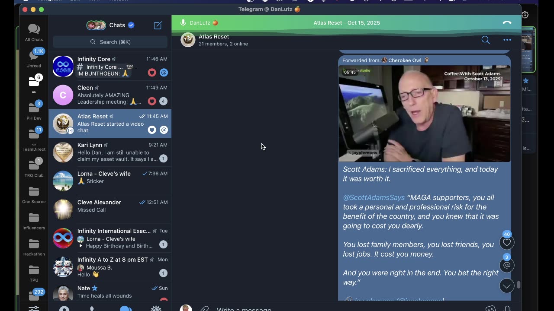Compose a new message
554x311 pixels.
coord(158,25)
